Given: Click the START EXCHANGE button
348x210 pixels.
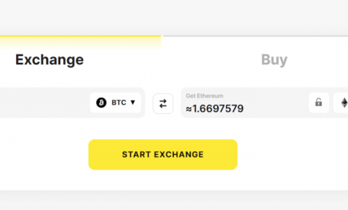Looking at the screenshot, I should tap(163, 155).
